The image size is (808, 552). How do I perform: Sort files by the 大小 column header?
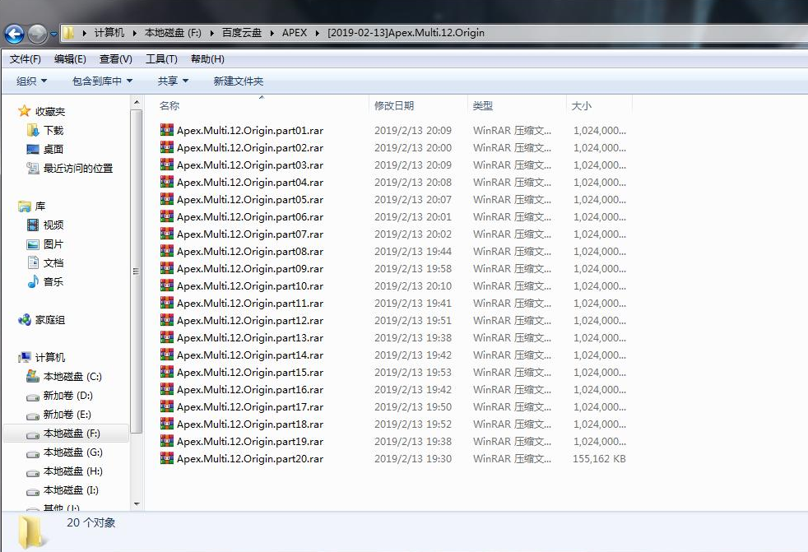tap(582, 105)
